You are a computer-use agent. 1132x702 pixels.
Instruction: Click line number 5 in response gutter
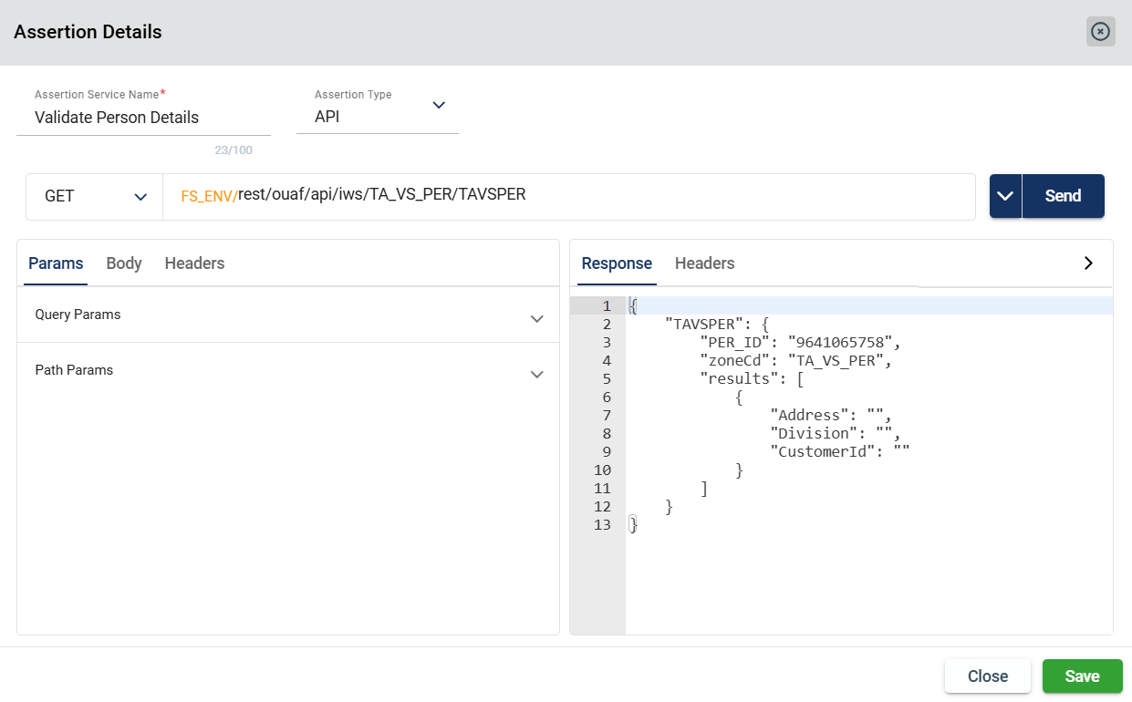[602, 378]
